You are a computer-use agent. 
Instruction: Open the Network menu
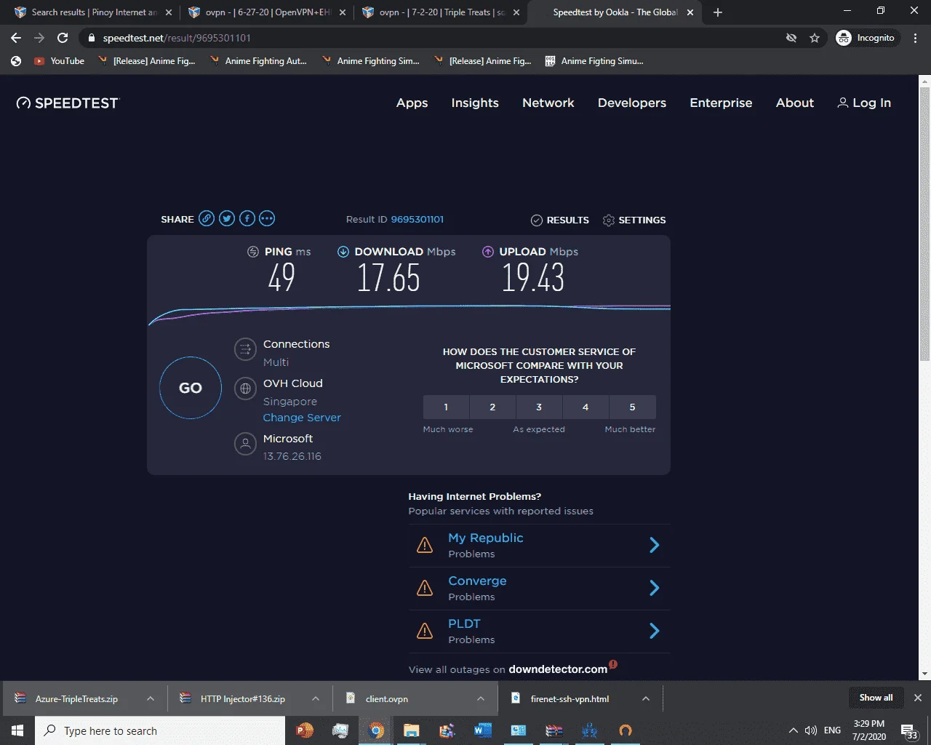(x=548, y=103)
